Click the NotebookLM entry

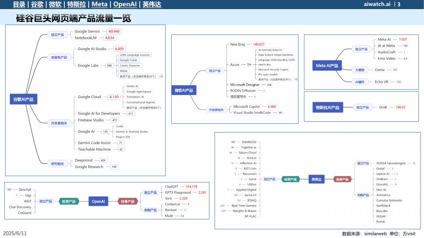tap(85, 38)
